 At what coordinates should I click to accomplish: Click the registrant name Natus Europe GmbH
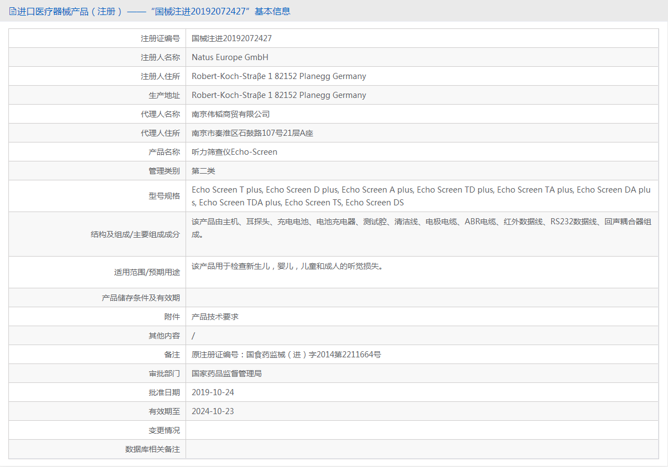[230, 57]
